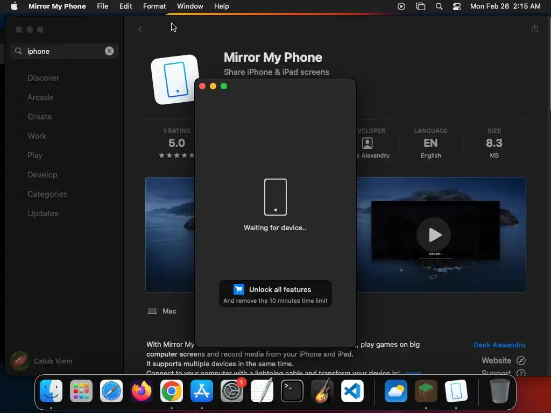Open the Calub Viem account profile
551x413 pixels.
[x=41, y=361]
